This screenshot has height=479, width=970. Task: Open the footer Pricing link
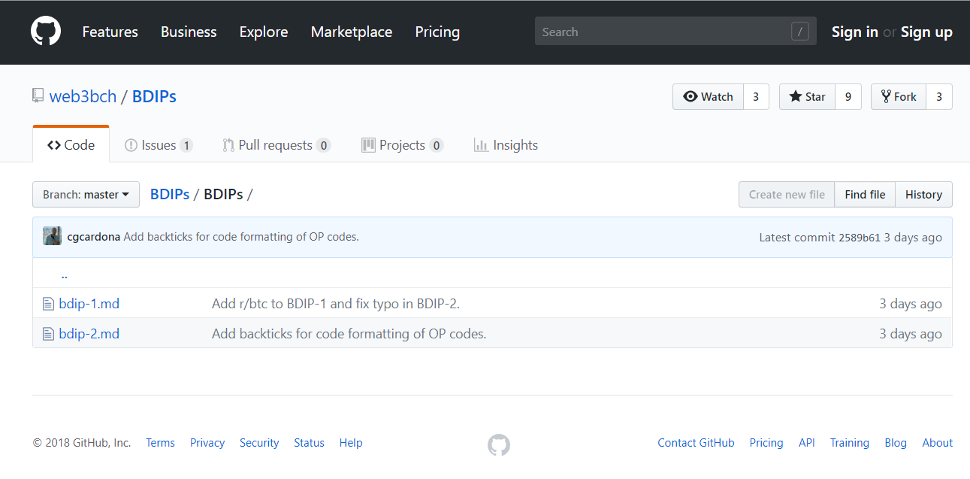point(766,443)
